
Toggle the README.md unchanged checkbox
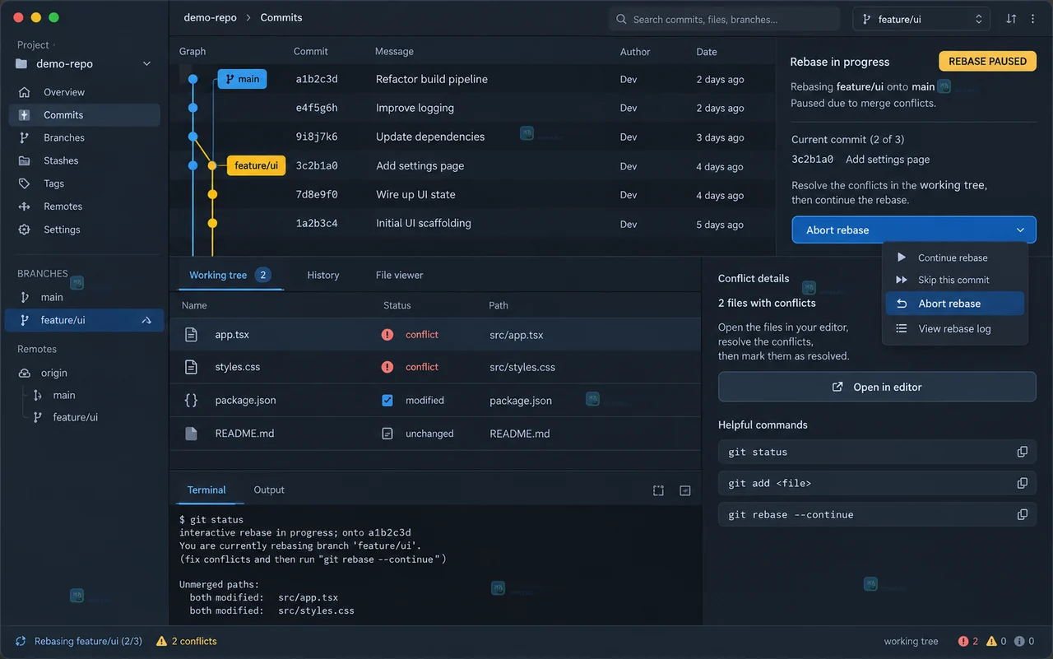(387, 434)
